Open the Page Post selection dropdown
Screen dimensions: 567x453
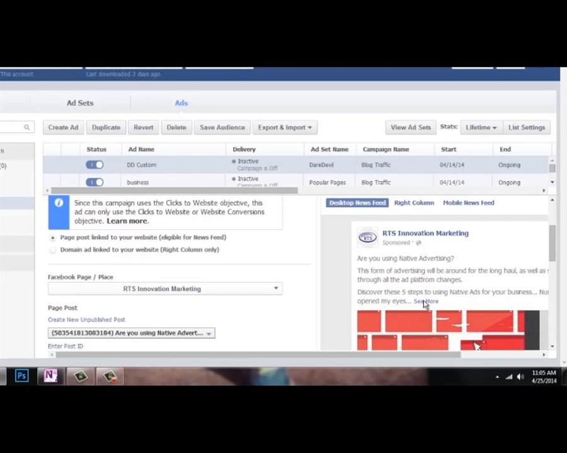point(131,333)
